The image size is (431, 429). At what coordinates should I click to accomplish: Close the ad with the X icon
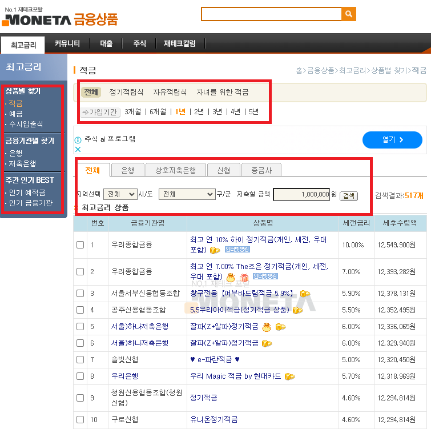tap(78, 149)
